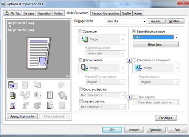Screen dimensions: 189x137
Task: Click the Ajouter... button
Action: [x=156, y=21]
